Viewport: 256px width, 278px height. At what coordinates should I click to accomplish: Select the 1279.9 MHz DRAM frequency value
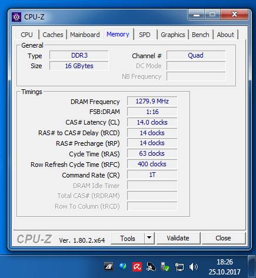(152, 101)
